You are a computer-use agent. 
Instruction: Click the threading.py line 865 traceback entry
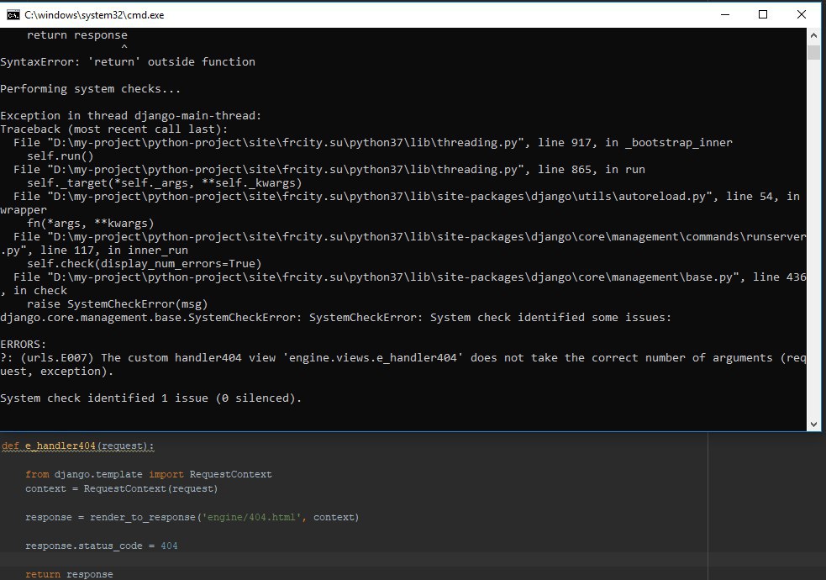click(x=329, y=169)
